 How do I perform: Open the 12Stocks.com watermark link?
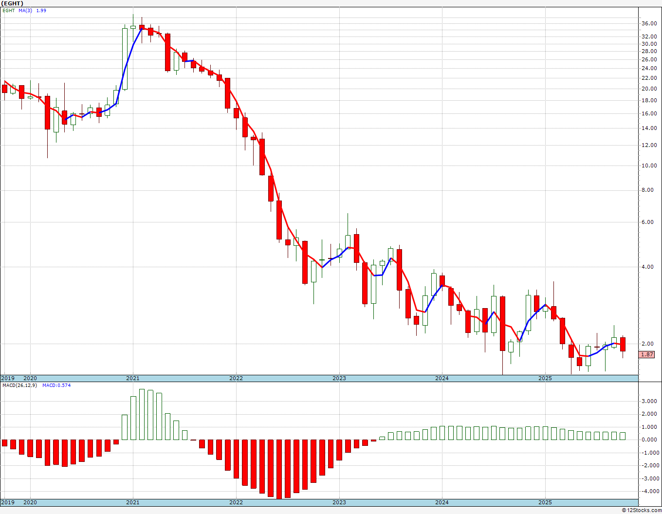642,510
